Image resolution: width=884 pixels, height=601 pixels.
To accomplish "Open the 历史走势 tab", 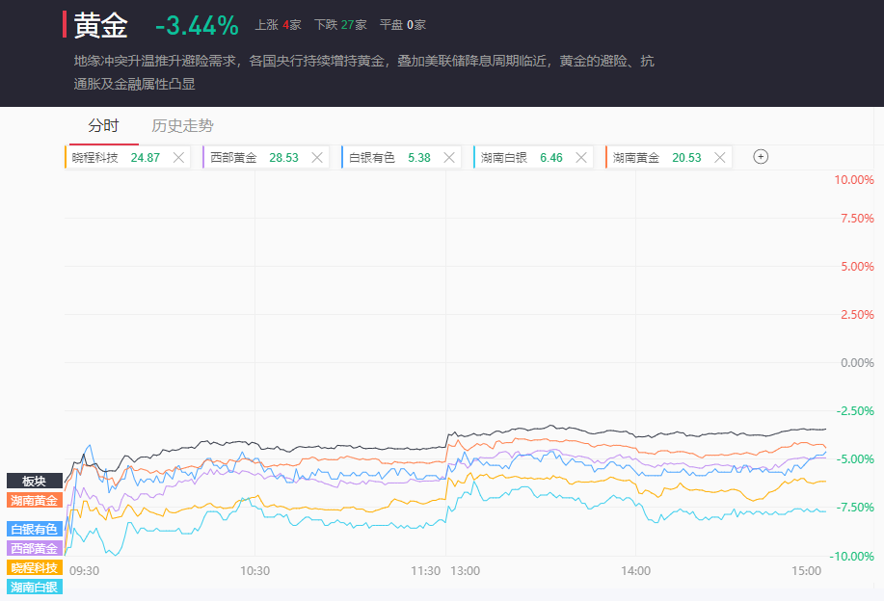I will (x=182, y=126).
